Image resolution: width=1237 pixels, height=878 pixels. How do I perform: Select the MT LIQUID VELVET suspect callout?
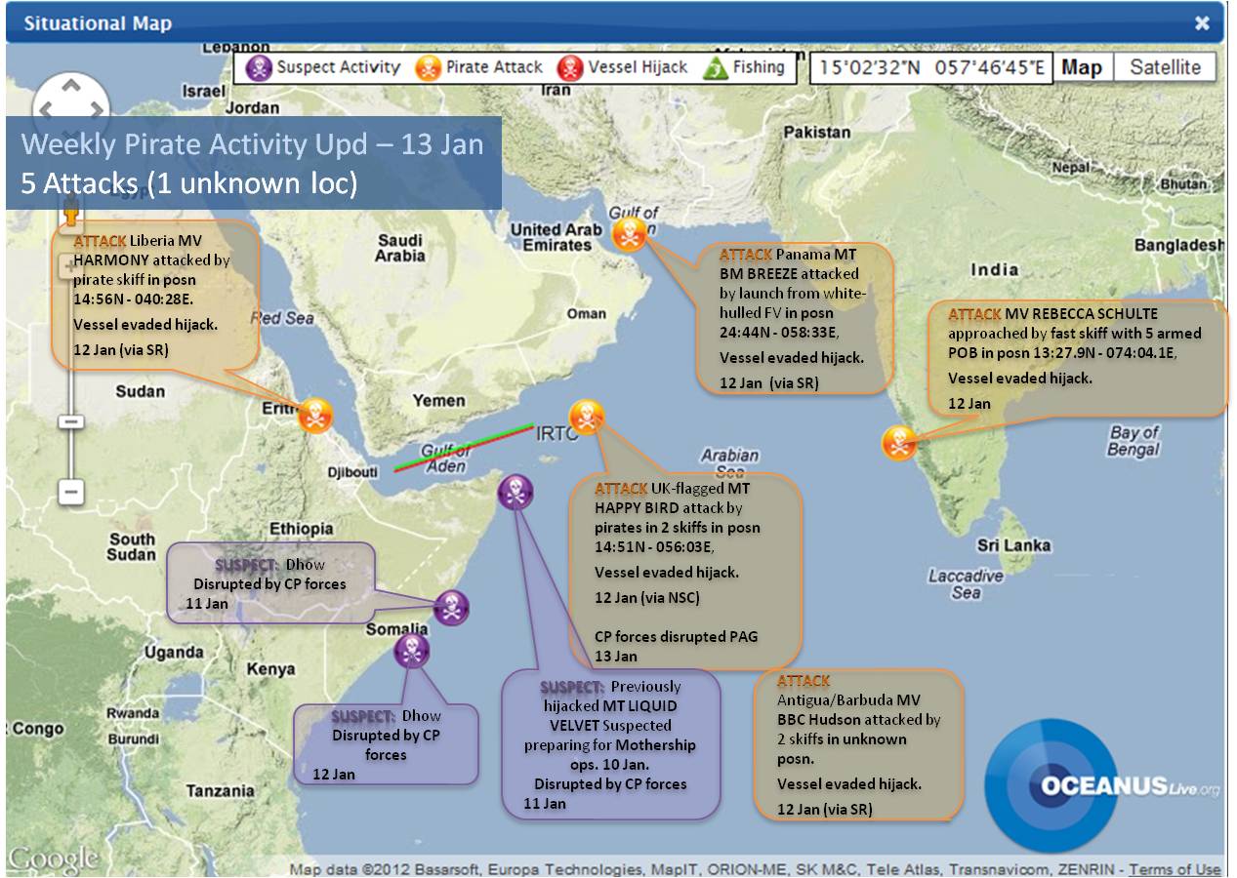click(x=611, y=743)
